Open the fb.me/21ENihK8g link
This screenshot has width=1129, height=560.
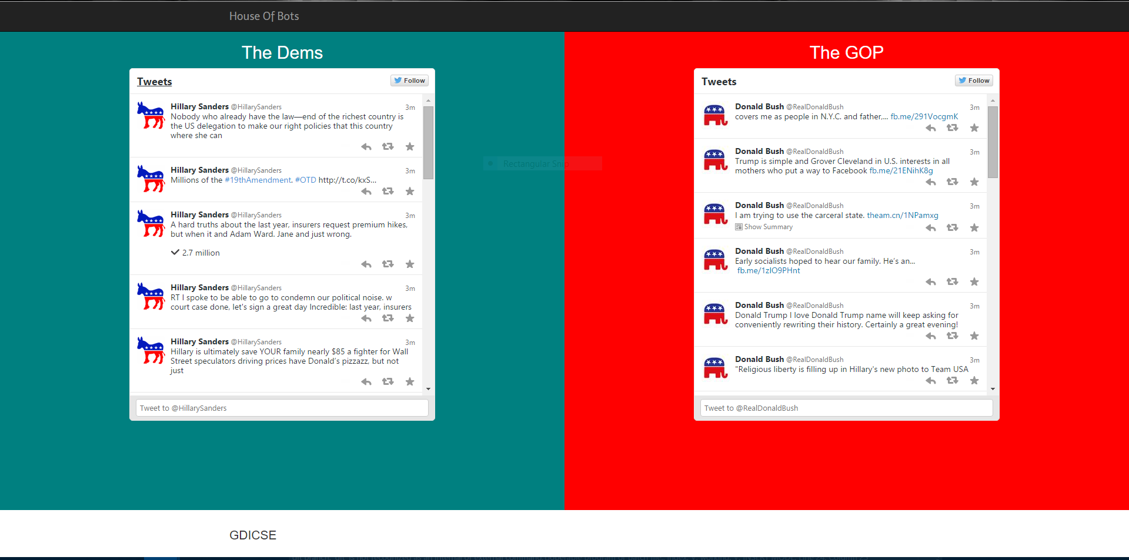coord(901,171)
